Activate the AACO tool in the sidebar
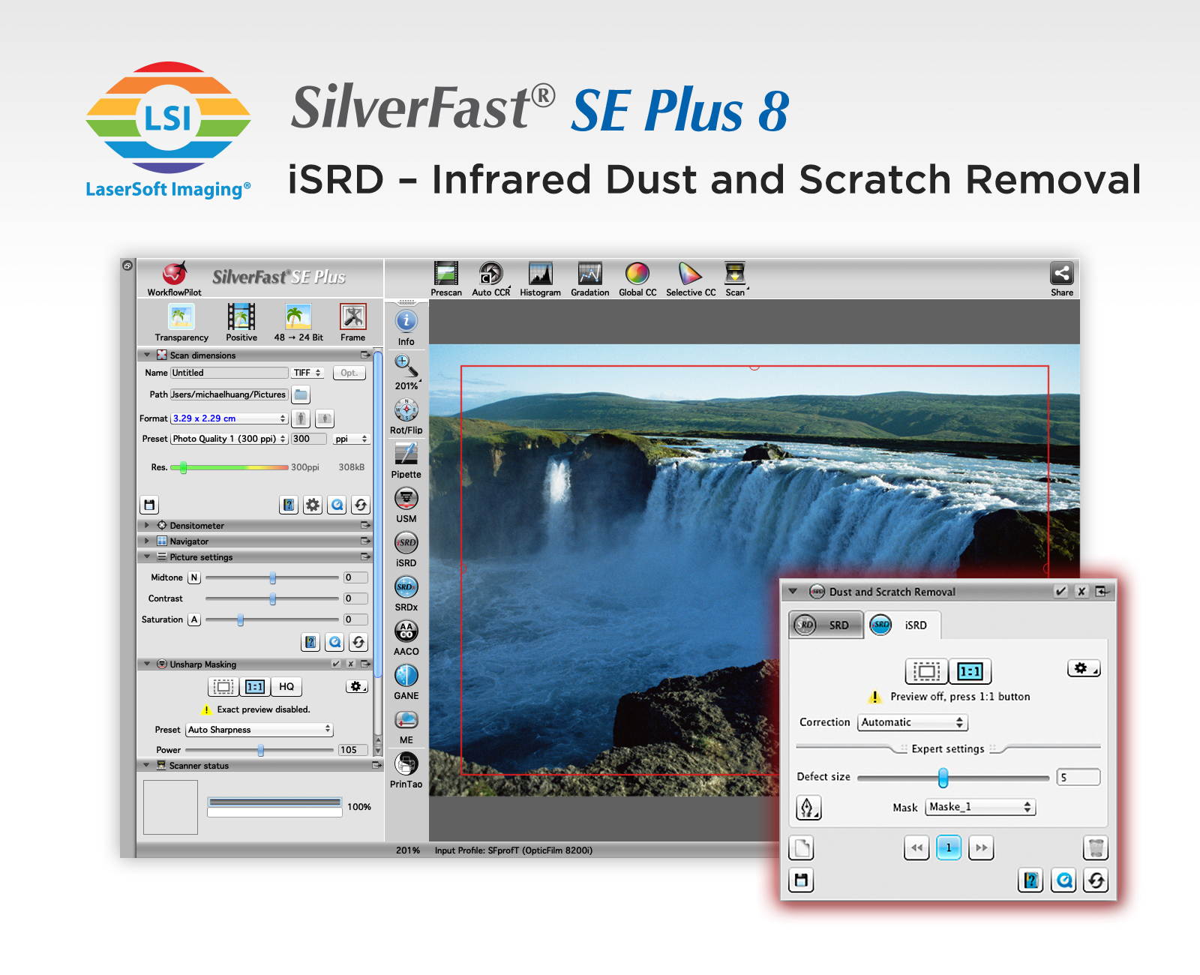This screenshot has height=975, width=1200. pyautogui.click(x=406, y=632)
